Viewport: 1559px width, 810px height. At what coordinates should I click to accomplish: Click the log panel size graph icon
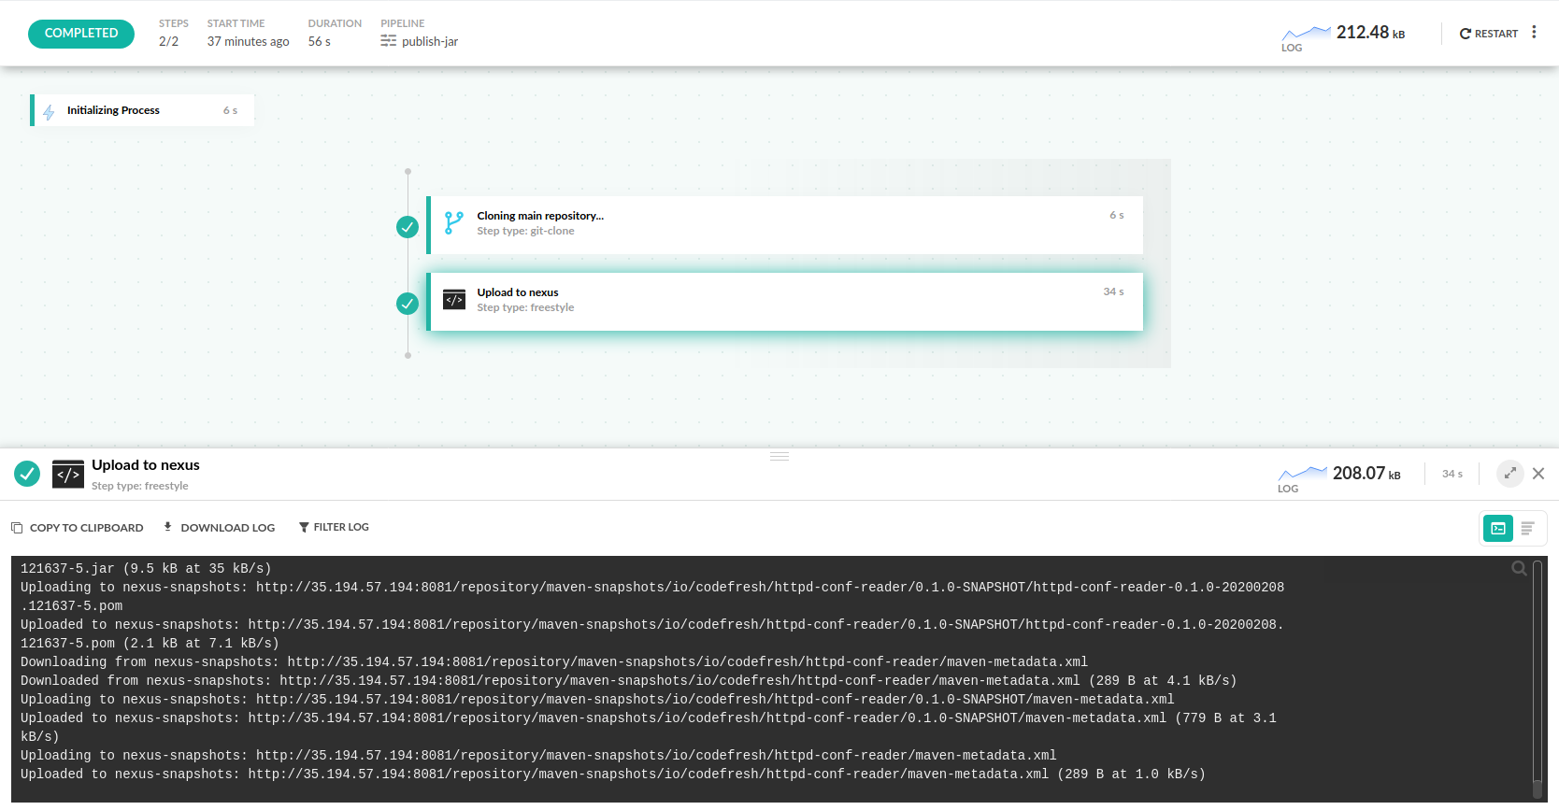pyautogui.click(x=1303, y=474)
